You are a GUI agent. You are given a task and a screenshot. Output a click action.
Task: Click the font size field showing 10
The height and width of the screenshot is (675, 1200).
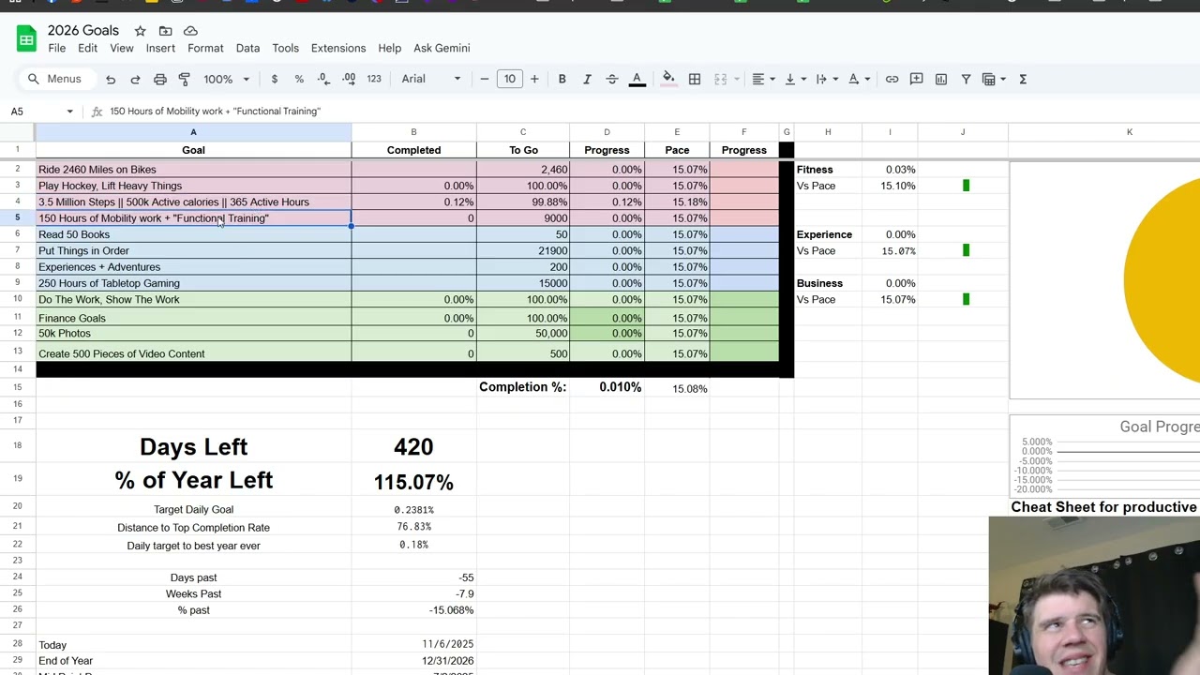[x=509, y=79]
